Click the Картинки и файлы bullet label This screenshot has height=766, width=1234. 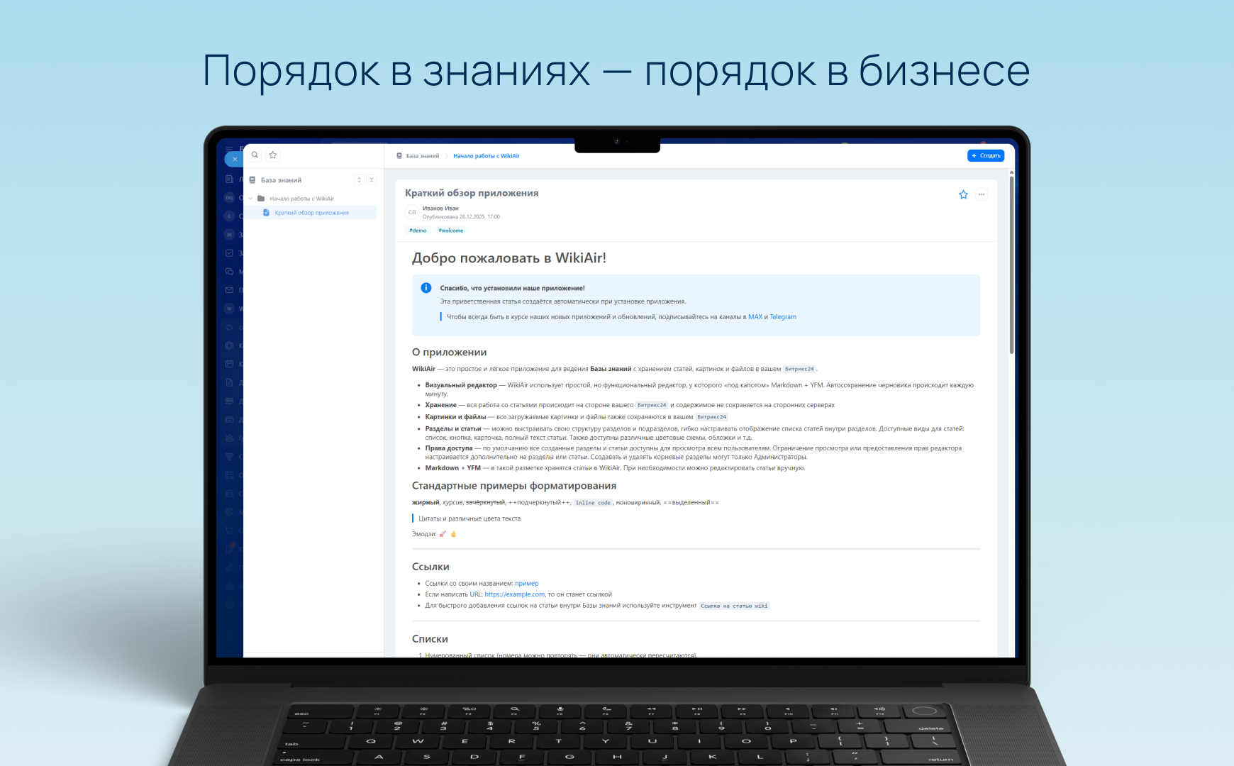(x=455, y=417)
